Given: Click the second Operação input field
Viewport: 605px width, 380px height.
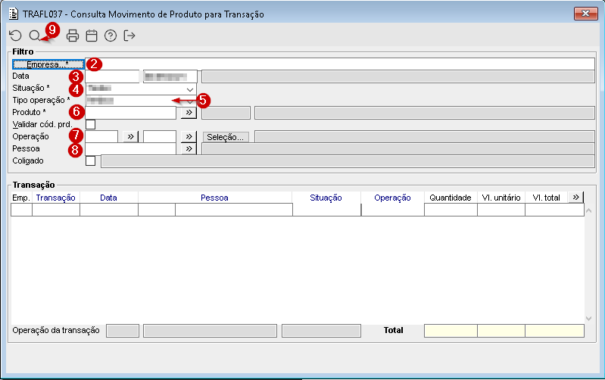Looking at the screenshot, I should tap(159, 137).
